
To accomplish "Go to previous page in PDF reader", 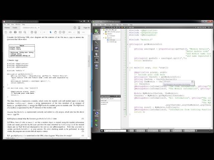I will click(x=32, y=32).
